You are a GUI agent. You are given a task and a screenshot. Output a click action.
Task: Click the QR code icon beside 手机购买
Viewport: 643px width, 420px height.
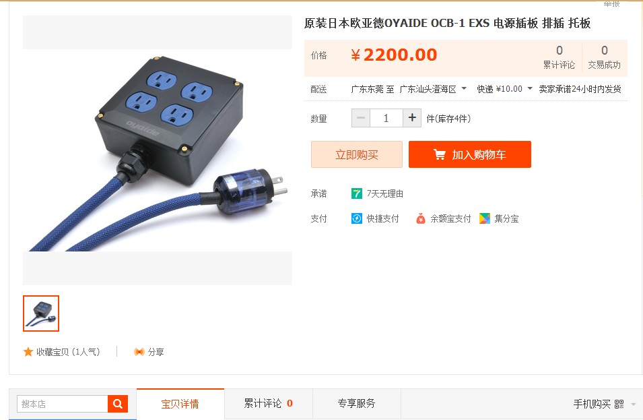(x=619, y=404)
